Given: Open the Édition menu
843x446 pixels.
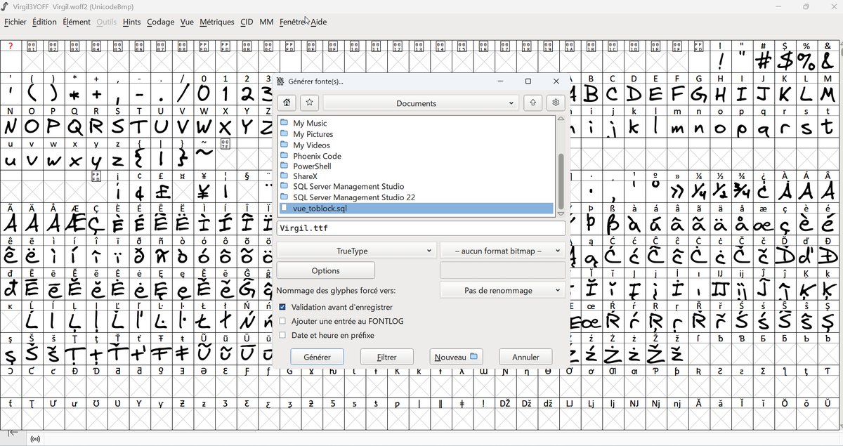Looking at the screenshot, I should (x=44, y=22).
